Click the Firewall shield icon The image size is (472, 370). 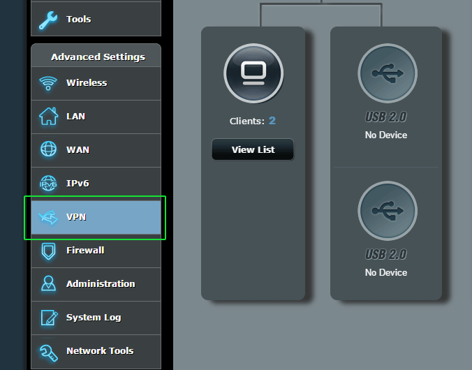[48, 251]
